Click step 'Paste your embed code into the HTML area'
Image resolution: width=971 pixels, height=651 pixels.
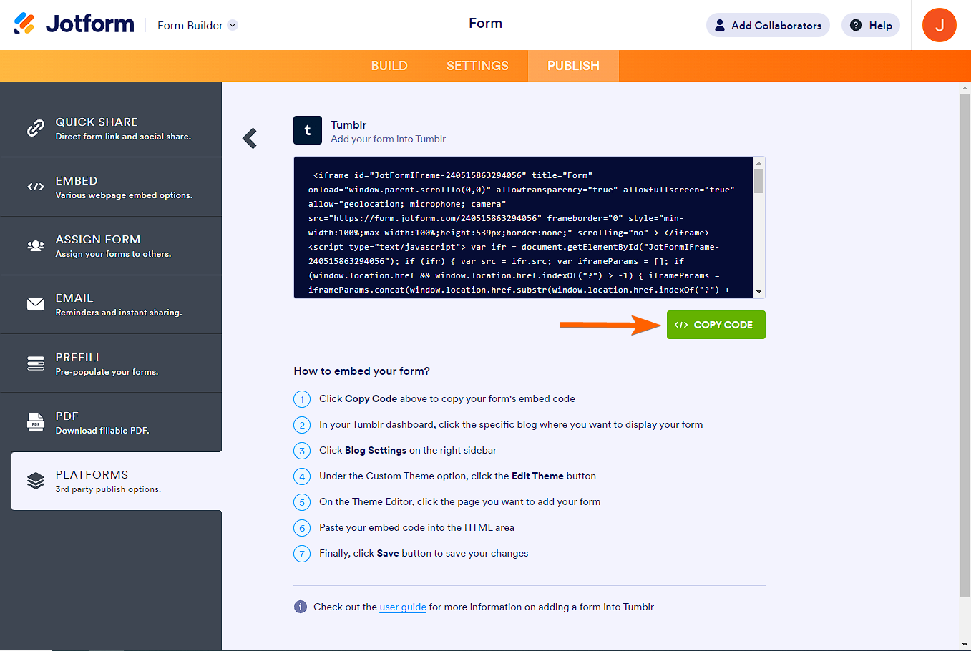417,528
